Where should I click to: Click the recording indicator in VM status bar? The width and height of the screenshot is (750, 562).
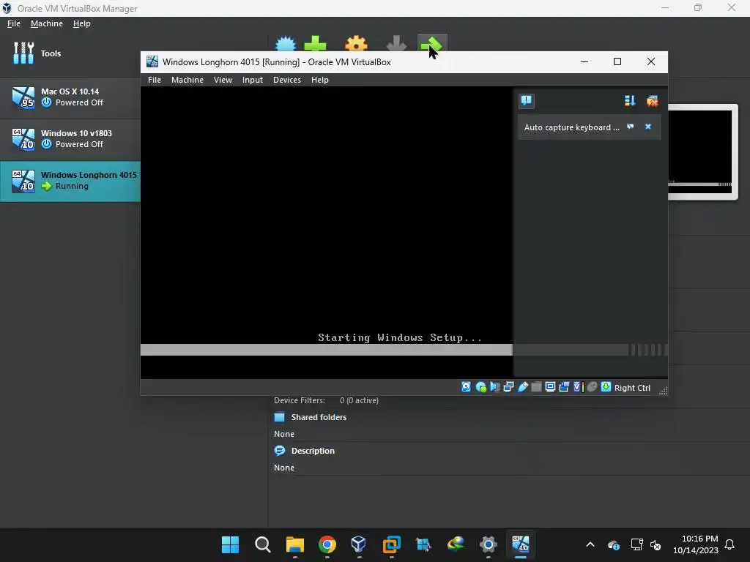pyautogui.click(x=564, y=387)
